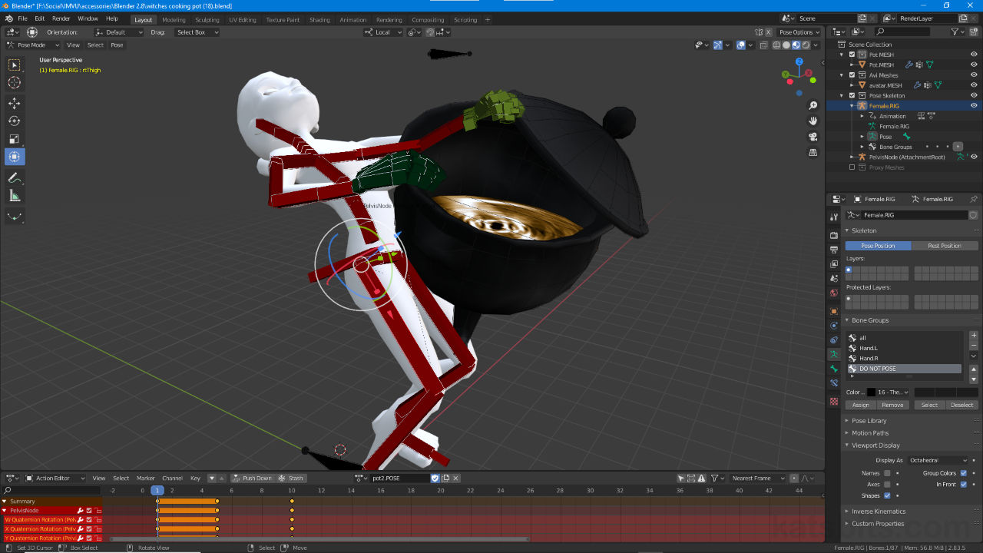Viewport: 983px width, 553px height.
Task: Switch to the Sculpting workspace tab
Action: 207,20
